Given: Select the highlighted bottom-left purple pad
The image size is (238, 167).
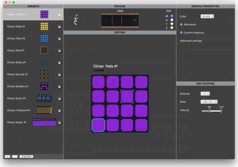Looking at the screenshot, I should coord(99,125).
